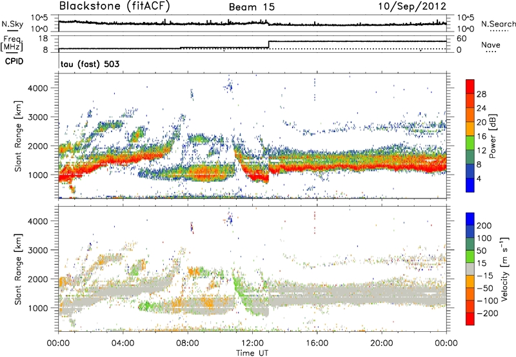
Task: Click the 4000 tick on power panel axis
Action: pos(38,88)
